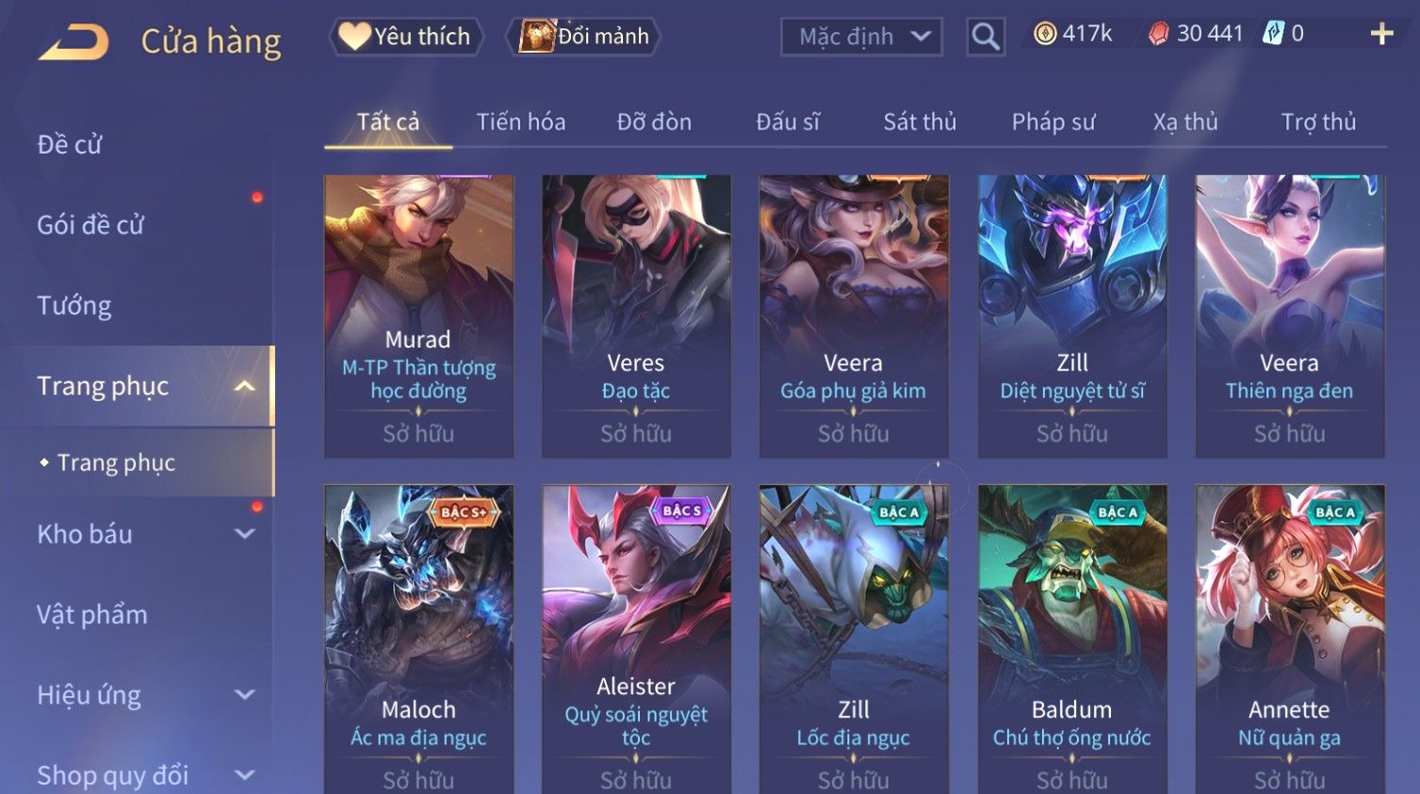Select the Maloch Ác ma địa ngục card
1420x794 pixels.
(418, 640)
